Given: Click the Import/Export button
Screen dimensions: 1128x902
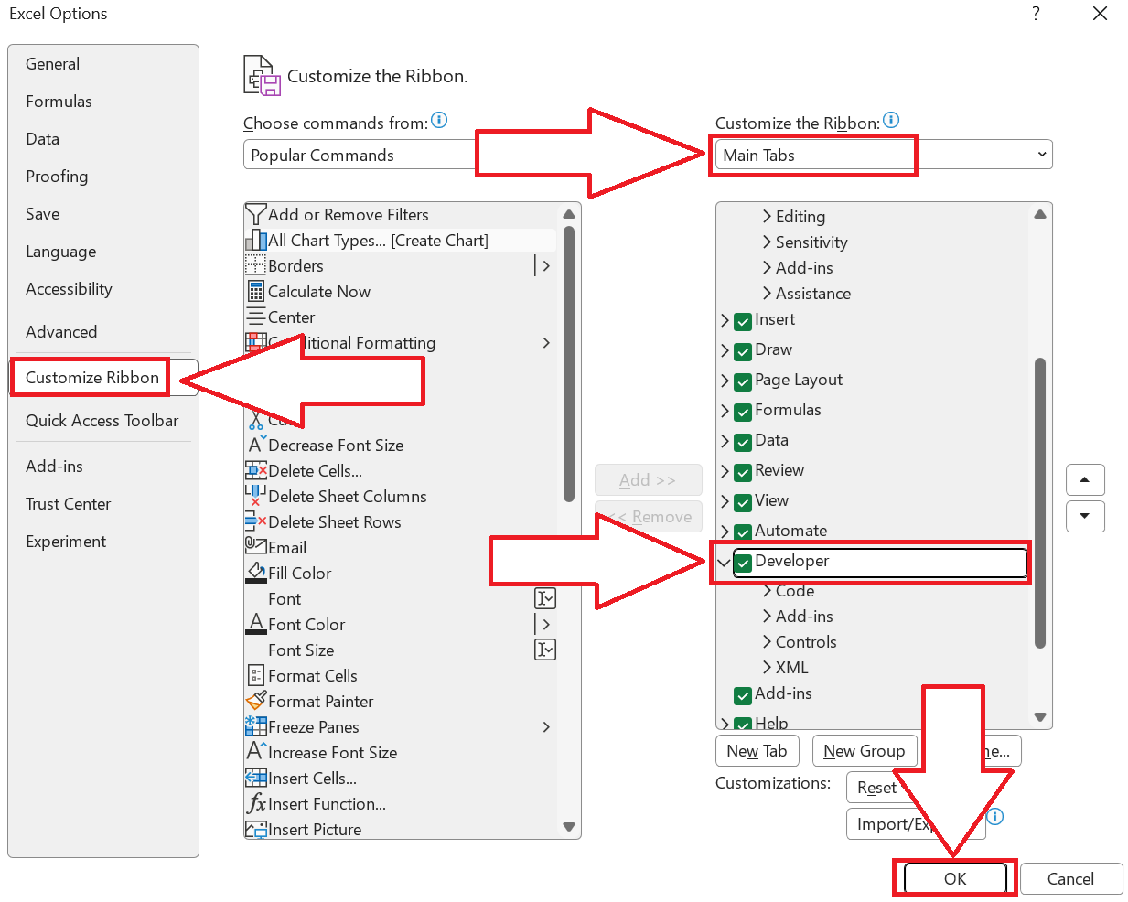Looking at the screenshot, I should [915, 824].
